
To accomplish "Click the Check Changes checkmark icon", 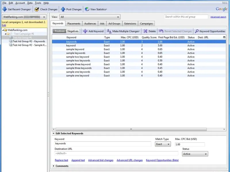I will pyautogui.click(x=37, y=9).
